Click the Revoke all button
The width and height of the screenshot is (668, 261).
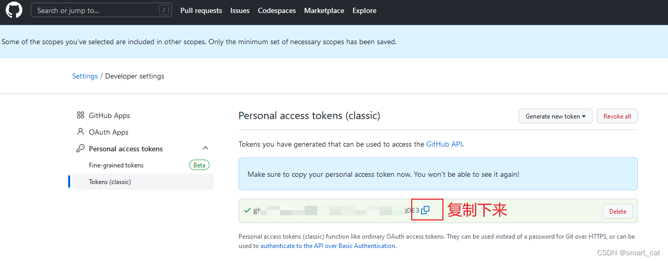[617, 116]
